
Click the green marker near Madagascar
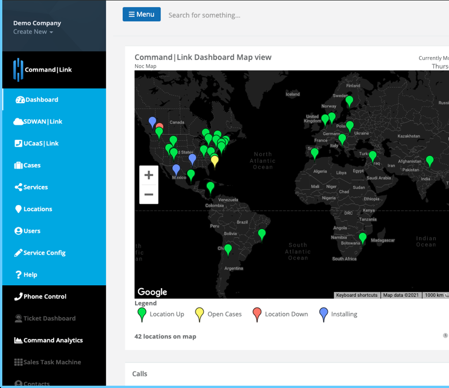pos(362,238)
